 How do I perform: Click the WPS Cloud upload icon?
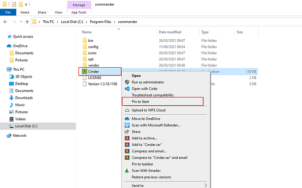click(x=127, y=110)
